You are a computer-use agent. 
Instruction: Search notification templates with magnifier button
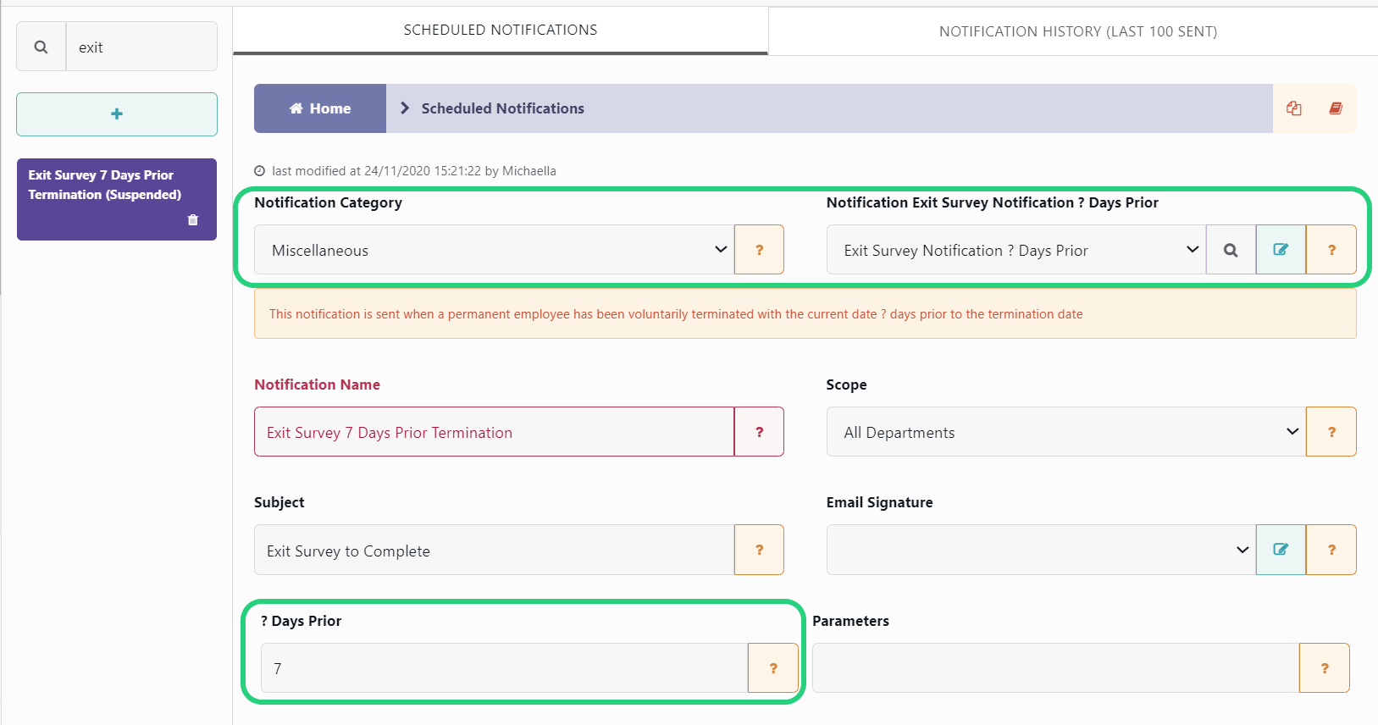[1231, 250]
